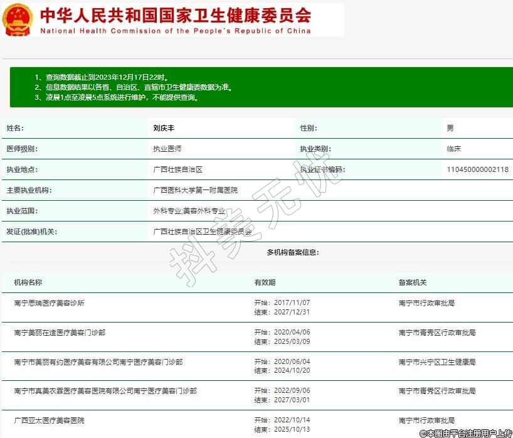Click the 有效期 column header

(265, 282)
